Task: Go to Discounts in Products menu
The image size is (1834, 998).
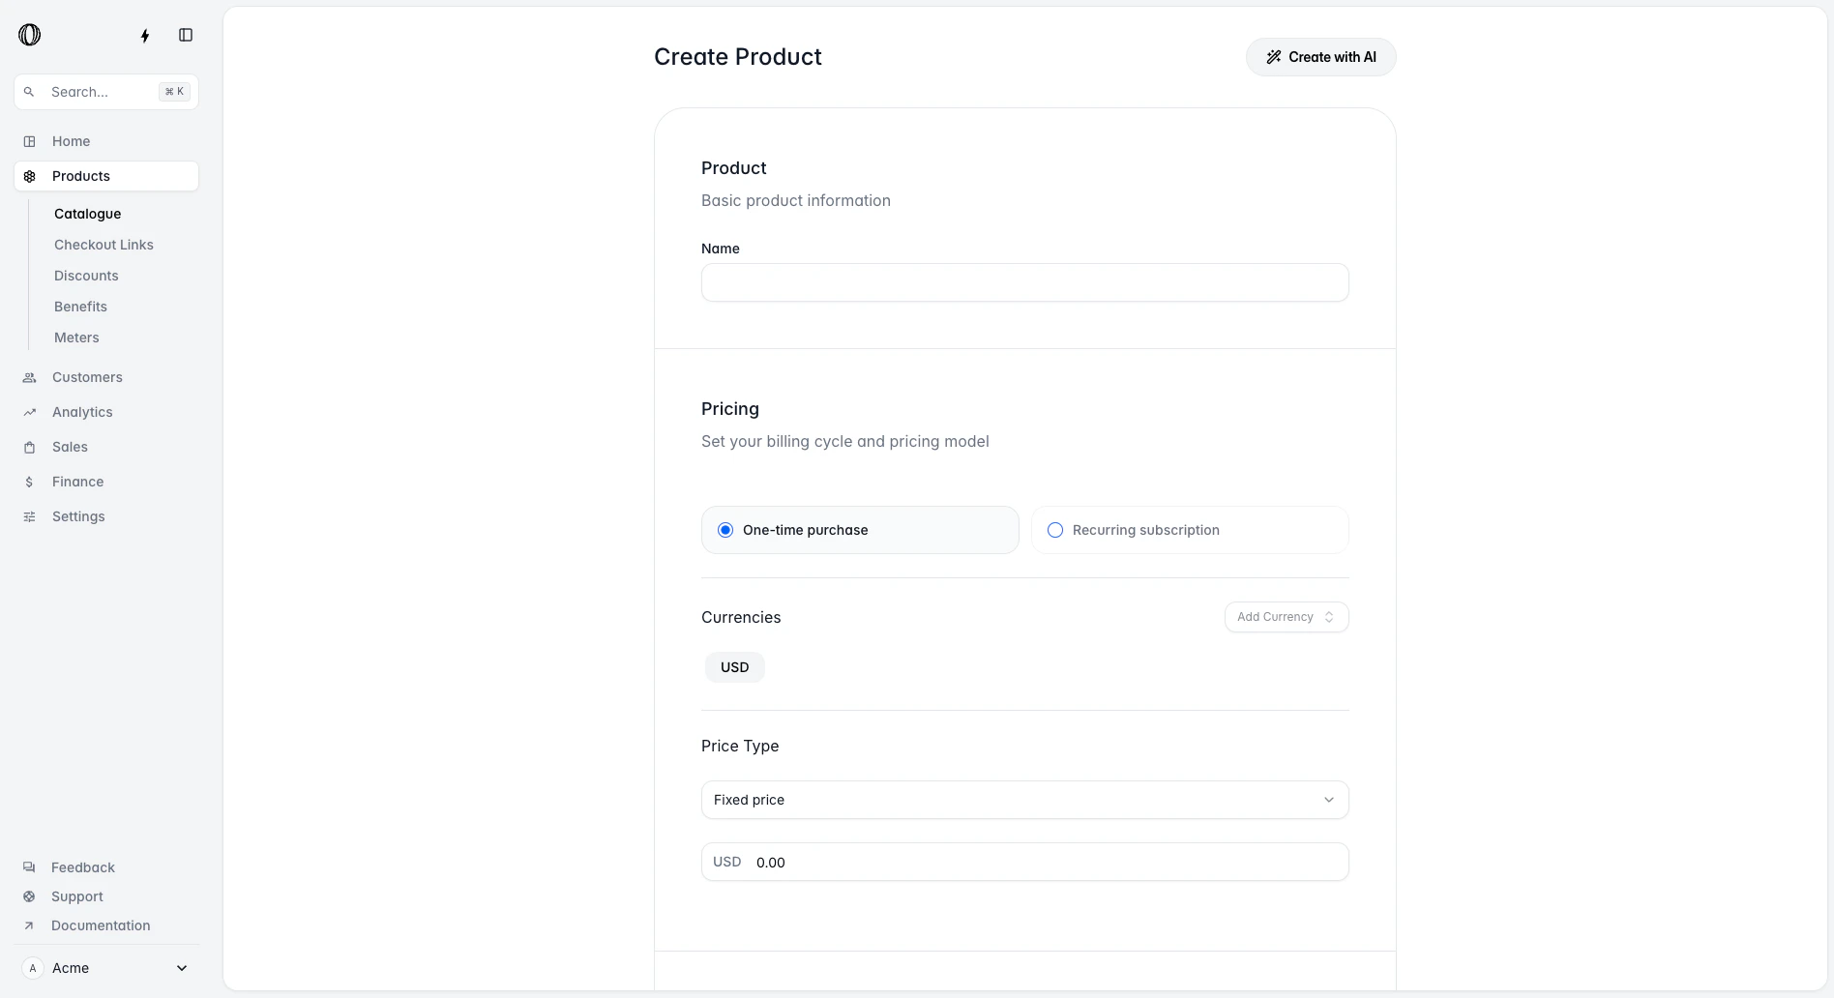Action: point(86,276)
